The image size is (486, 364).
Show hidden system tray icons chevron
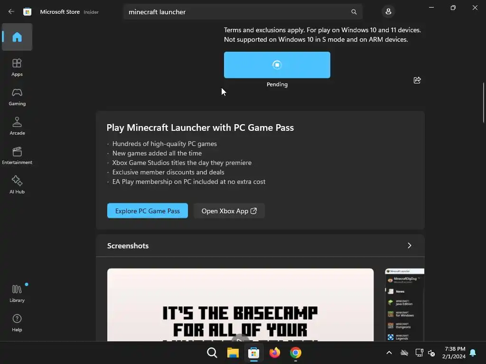pos(389,353)
